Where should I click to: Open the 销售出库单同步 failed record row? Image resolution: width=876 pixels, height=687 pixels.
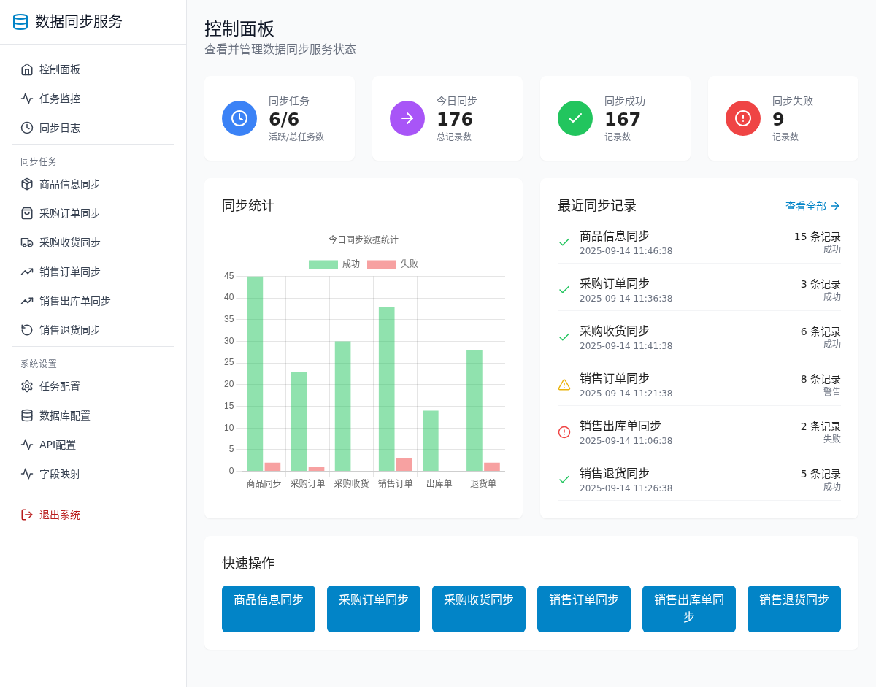pyautogui.click(x=699, y=432)
